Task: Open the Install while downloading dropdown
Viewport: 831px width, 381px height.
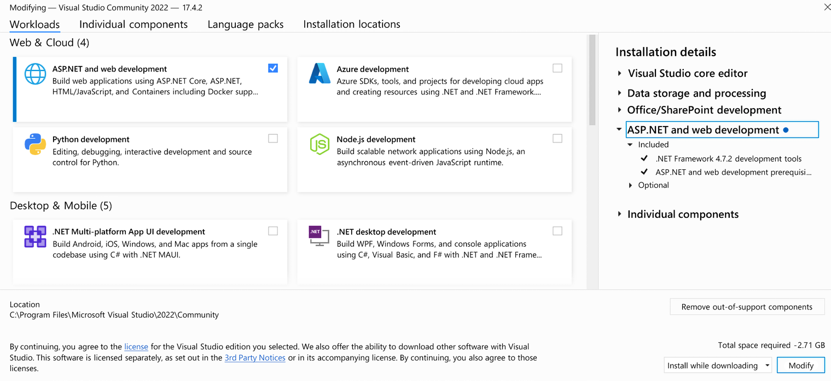Action: tap(718, 365)
